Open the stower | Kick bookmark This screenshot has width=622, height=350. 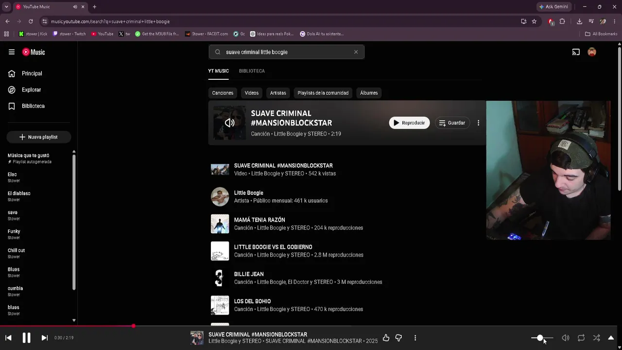tap(33, 34)
